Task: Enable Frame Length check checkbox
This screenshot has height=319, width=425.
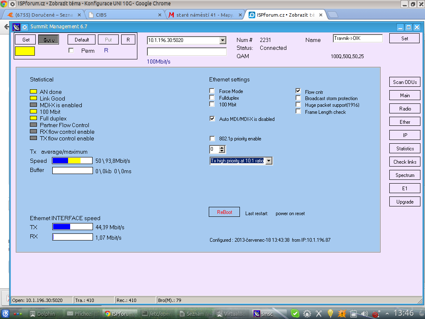Action: (298, 111)
